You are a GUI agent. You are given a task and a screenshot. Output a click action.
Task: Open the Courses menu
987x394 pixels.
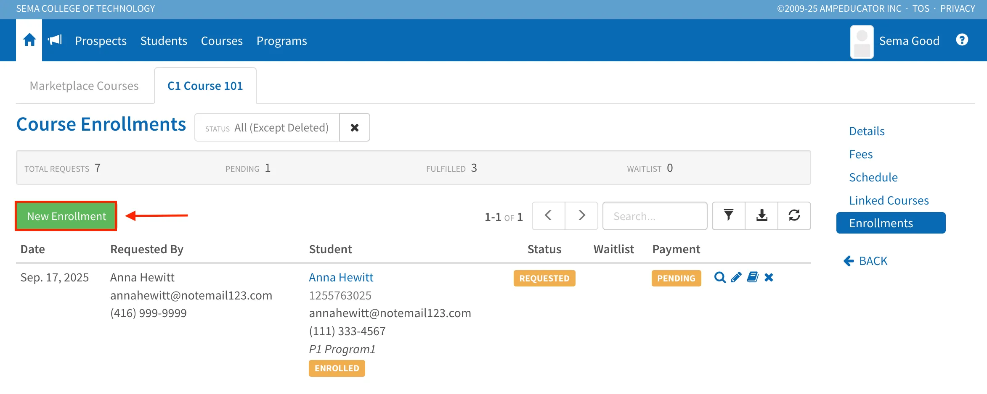point(222,41)
